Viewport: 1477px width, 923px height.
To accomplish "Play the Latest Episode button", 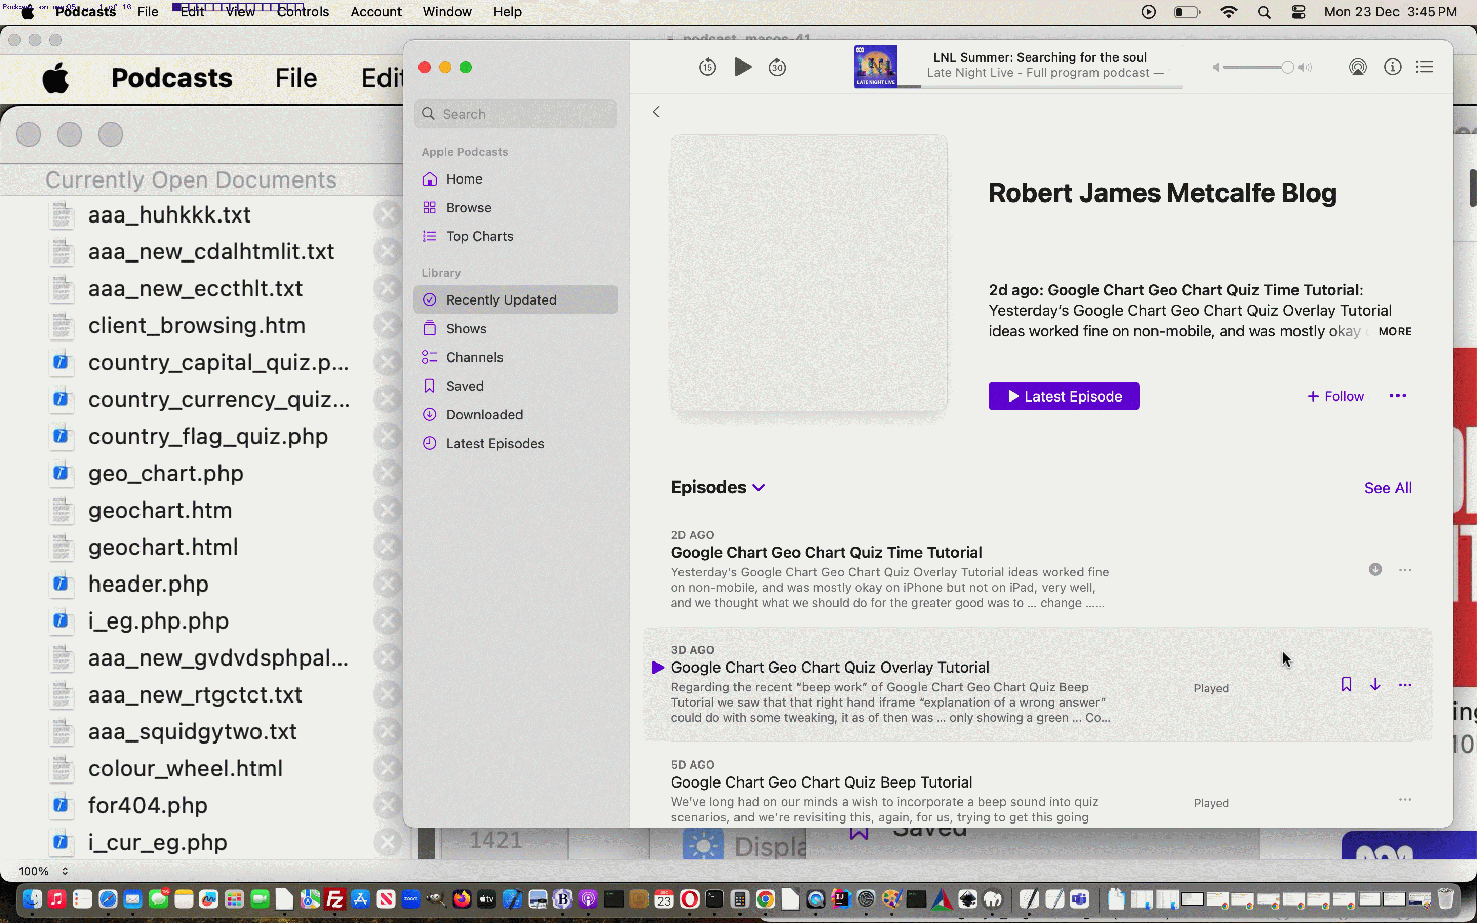I will [x=1064, y=396].
